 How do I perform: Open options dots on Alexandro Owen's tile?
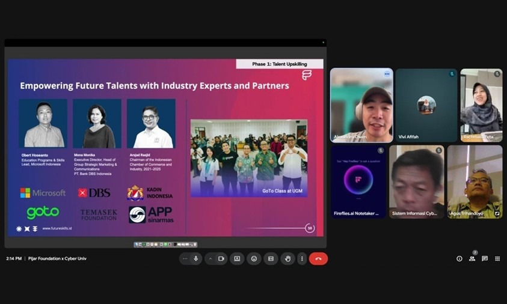387,74
